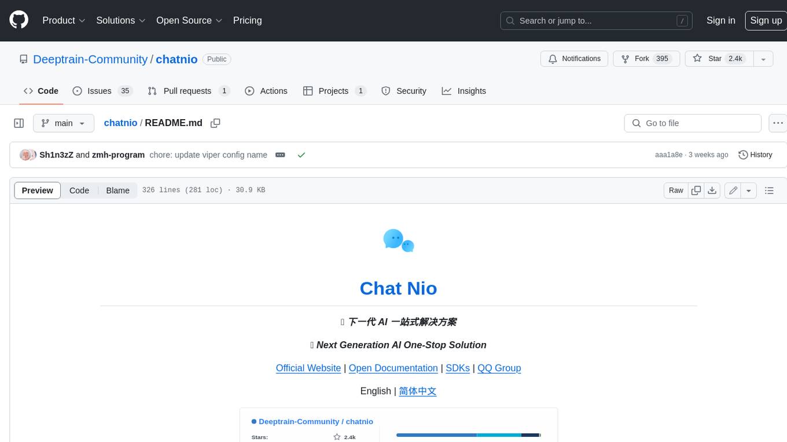
Task: Copy the README.md file path
Action: tap(215, 123)
